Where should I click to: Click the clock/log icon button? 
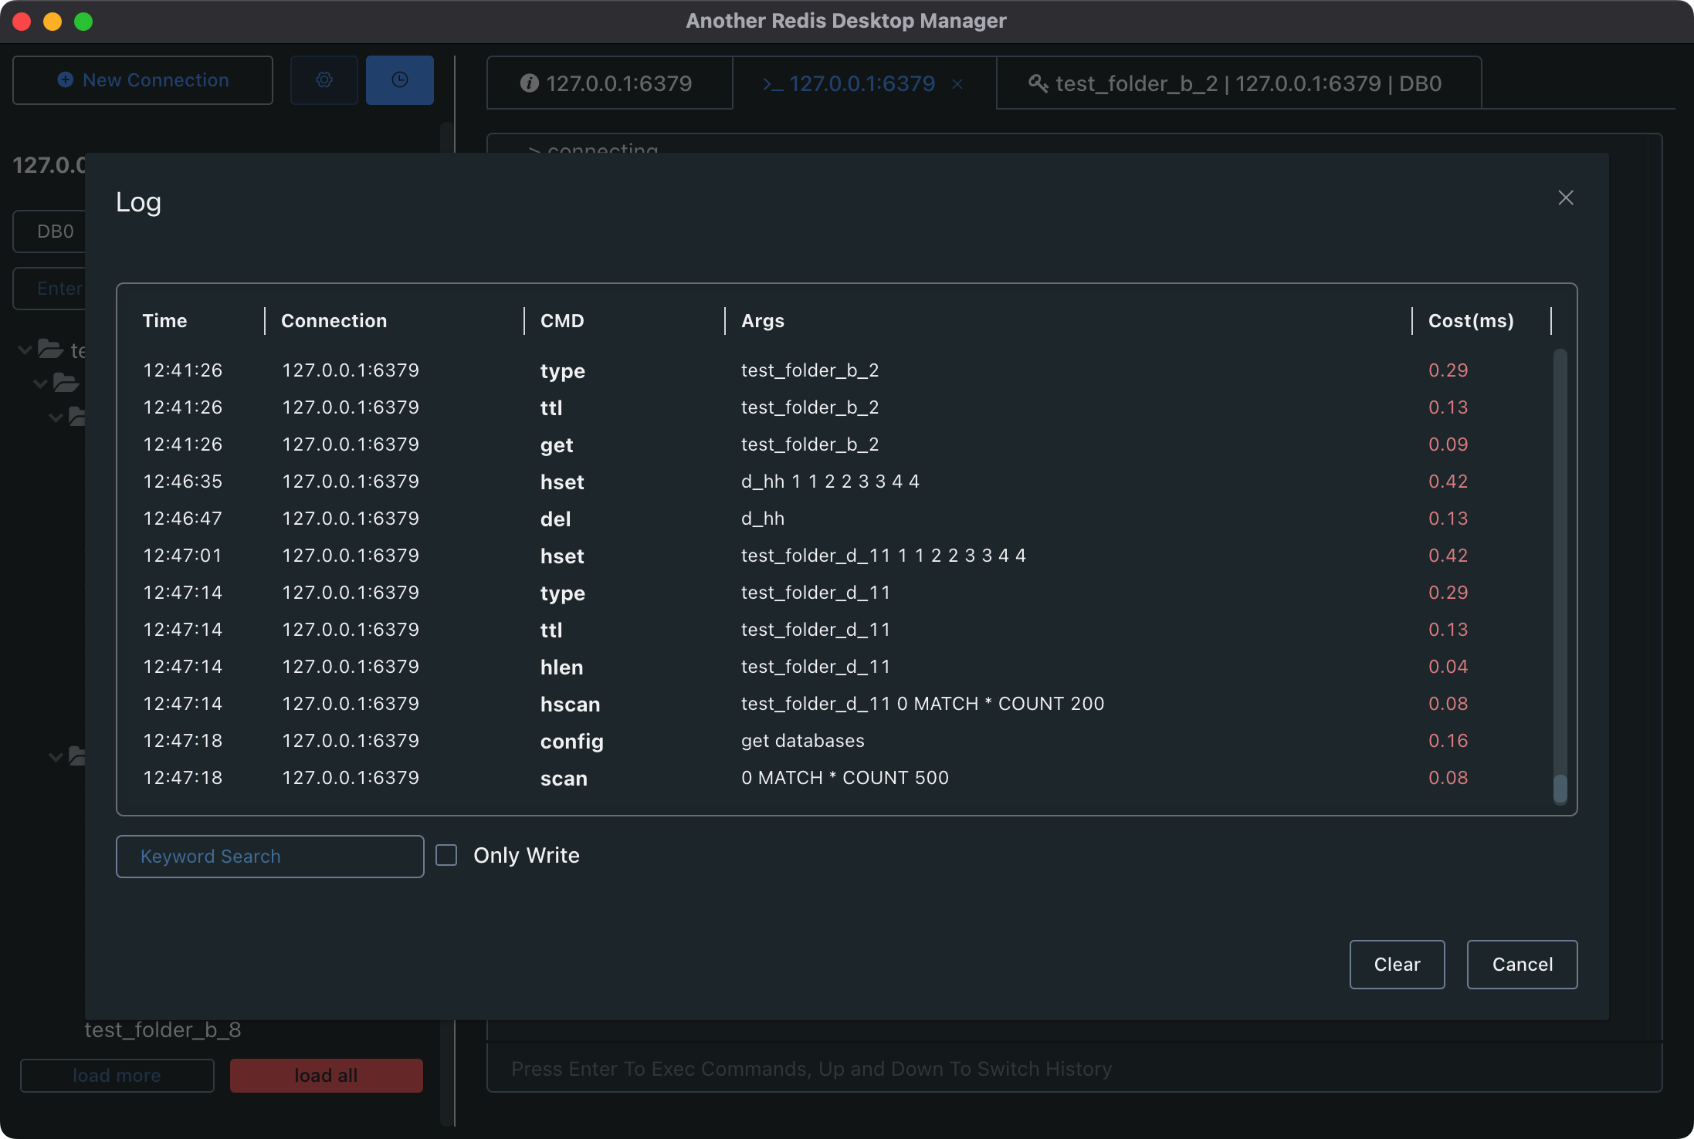399,79
